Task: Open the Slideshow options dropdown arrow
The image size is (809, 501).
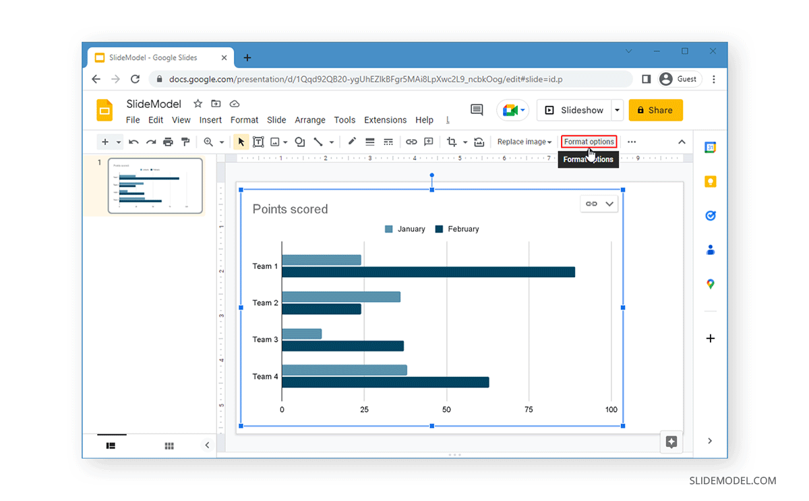Action: click(617, 110)
